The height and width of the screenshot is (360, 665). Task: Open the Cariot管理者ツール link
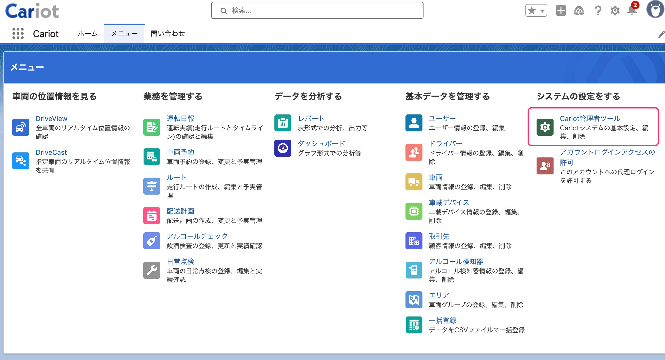(x=590, y=119)
